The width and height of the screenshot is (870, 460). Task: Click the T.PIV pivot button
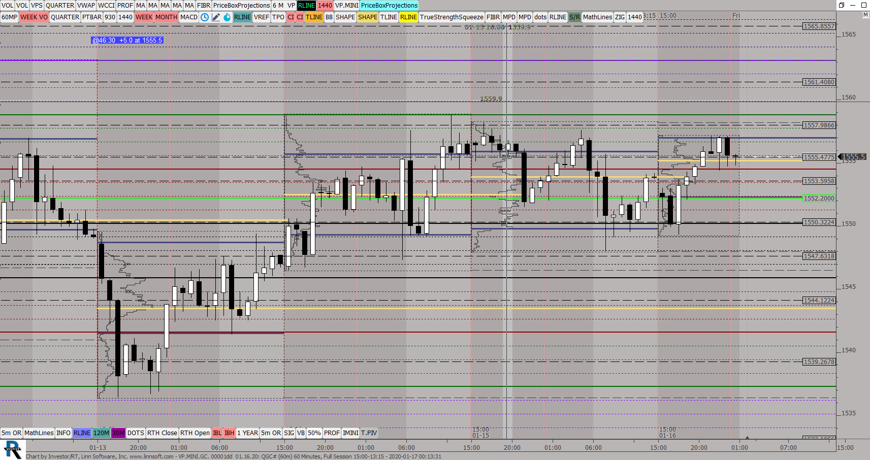pos(369,433)
